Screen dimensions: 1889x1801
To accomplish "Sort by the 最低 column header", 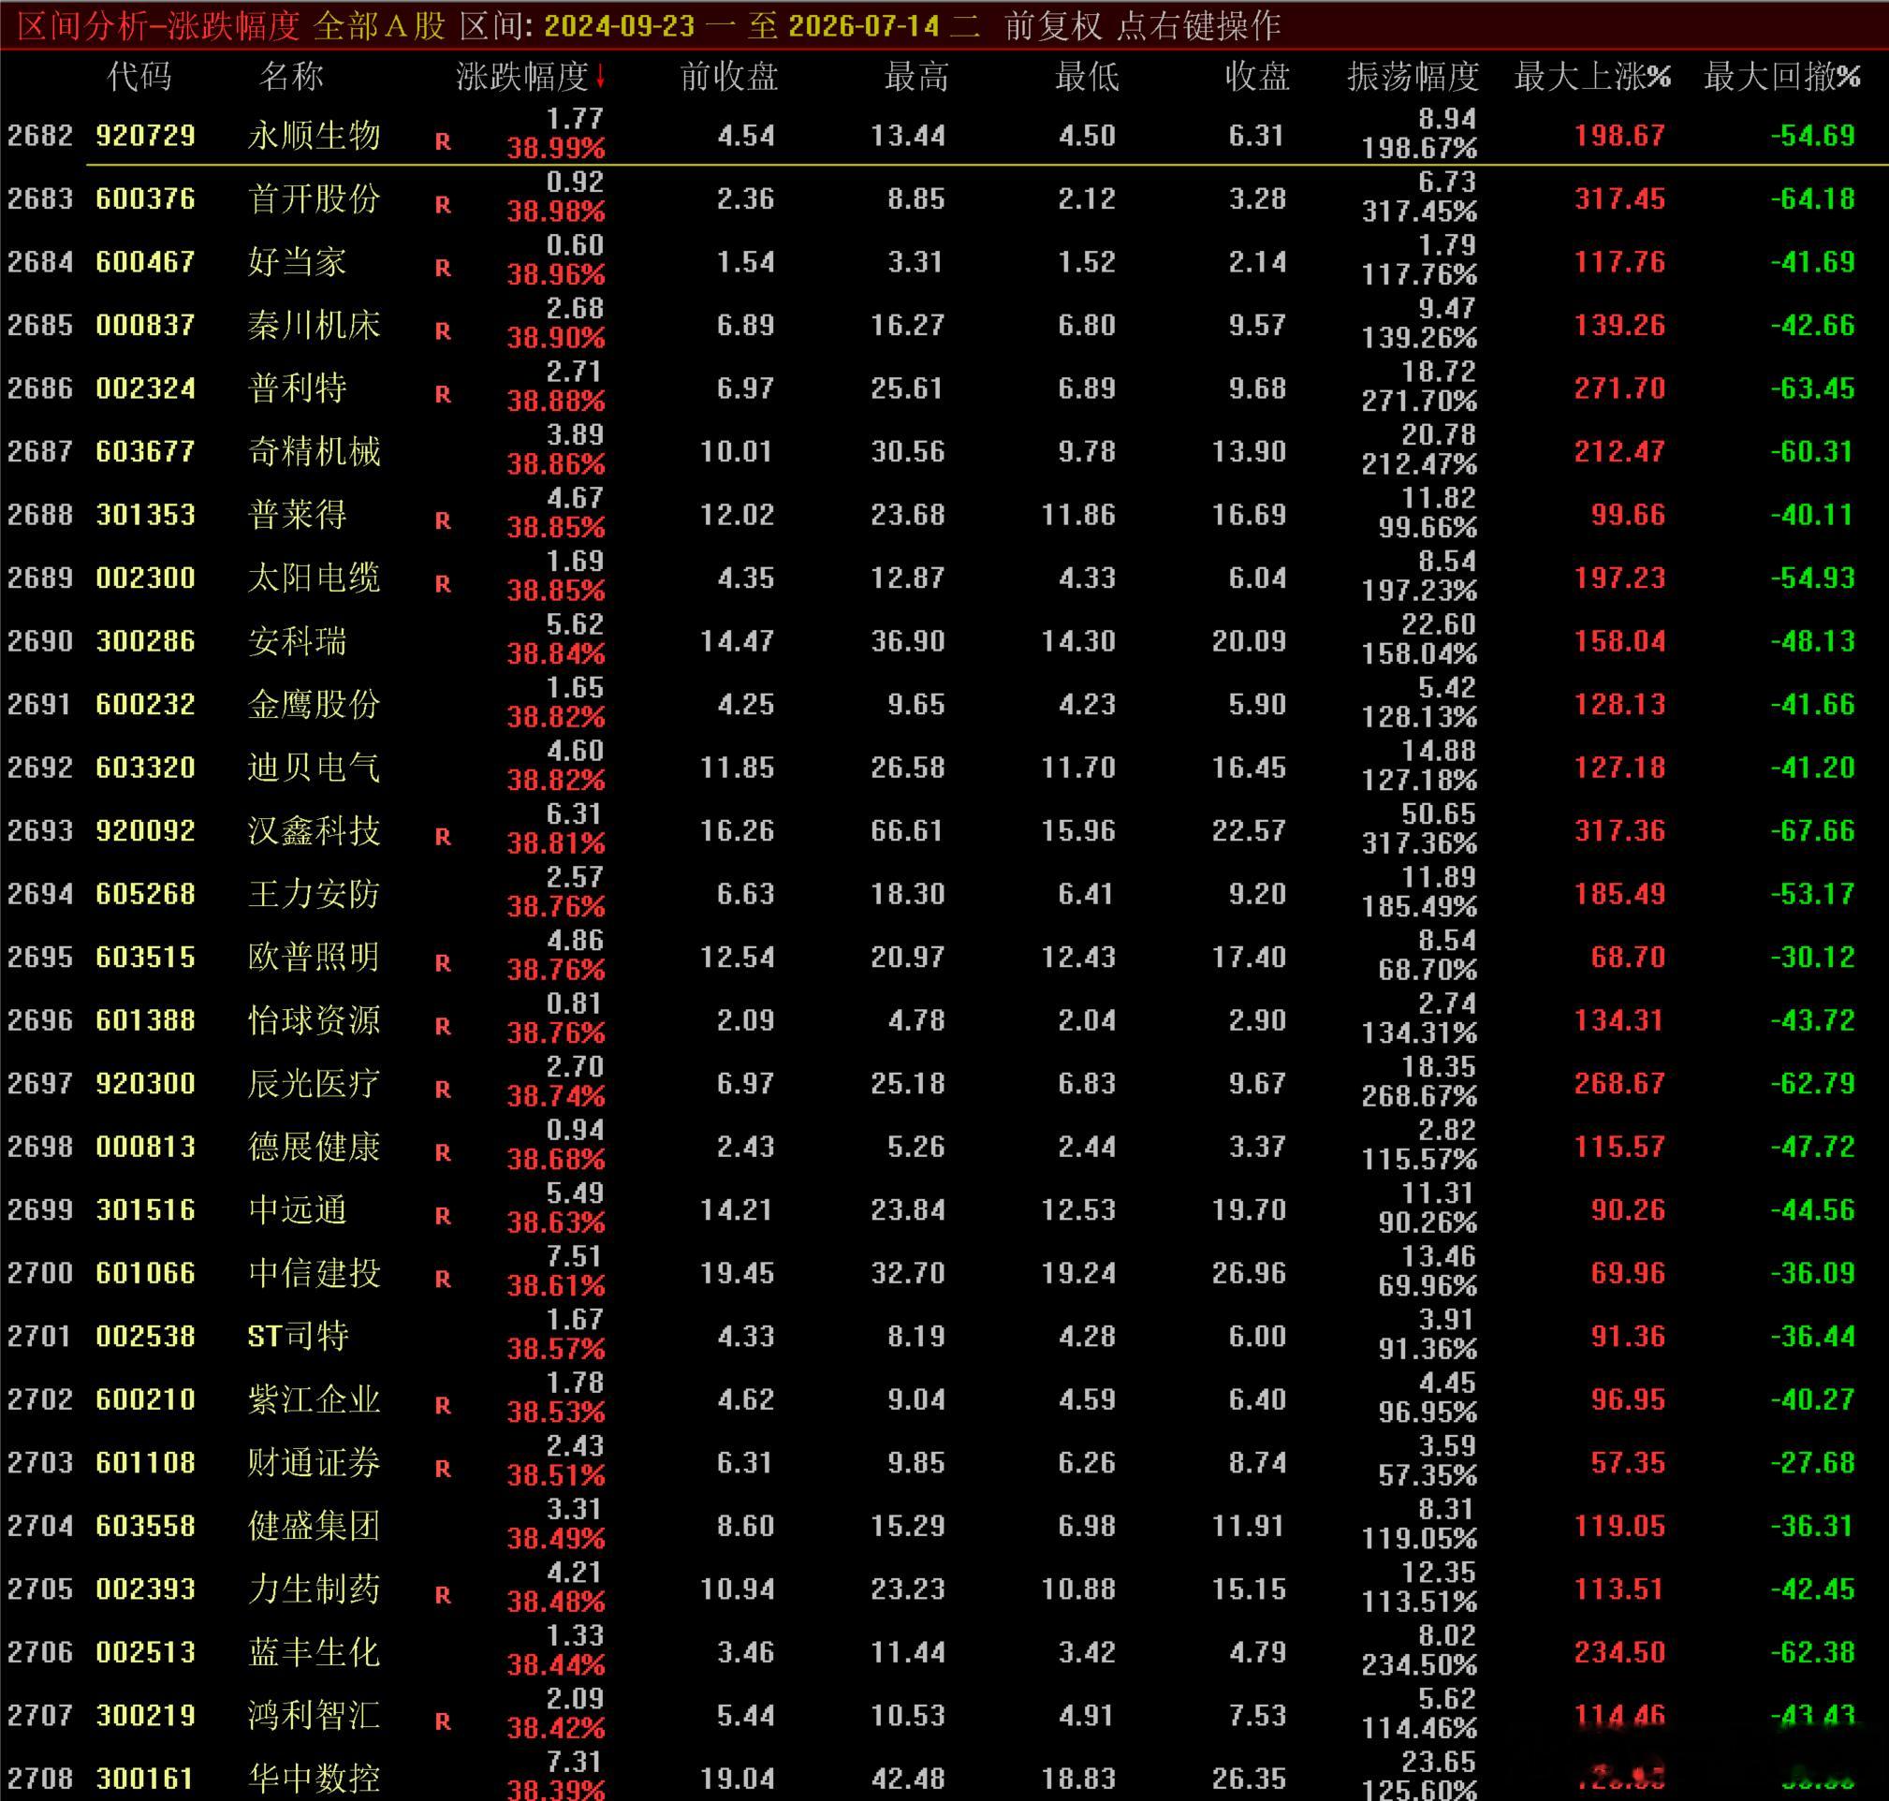I will point(1087,77).
